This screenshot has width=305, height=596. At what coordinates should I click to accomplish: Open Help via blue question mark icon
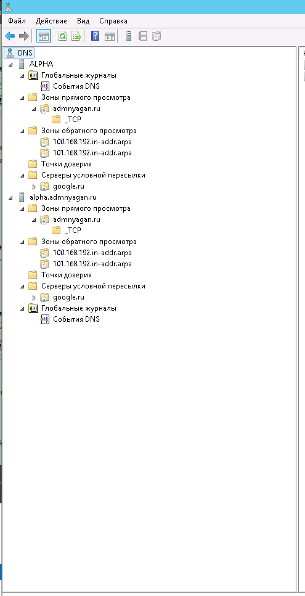[95, 36]
